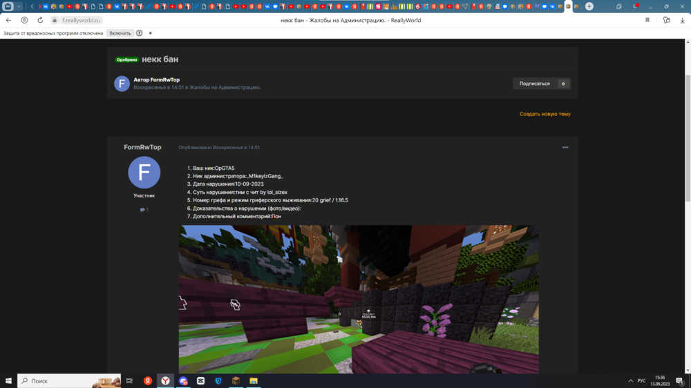Viewport: 691px width, 388px height.
Task: Click topic title некк бан
Action: coord(160,59)
